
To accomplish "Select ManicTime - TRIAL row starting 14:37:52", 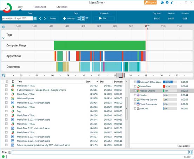I will (x=63, y=85).
